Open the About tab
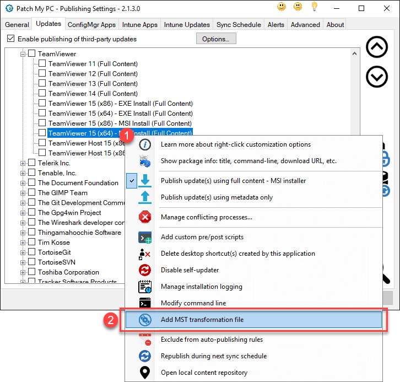This screenshot has height=382, width=400. coord(335,24)
